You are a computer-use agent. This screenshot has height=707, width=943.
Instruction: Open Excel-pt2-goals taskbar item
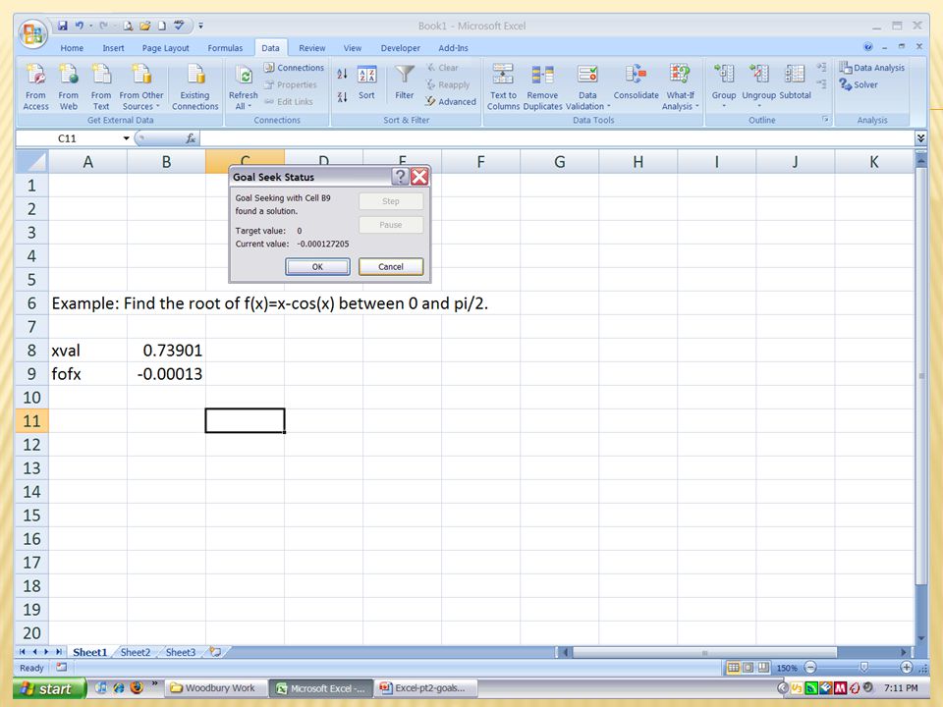426,687
